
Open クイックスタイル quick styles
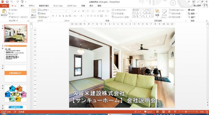(x=164, y=14)
